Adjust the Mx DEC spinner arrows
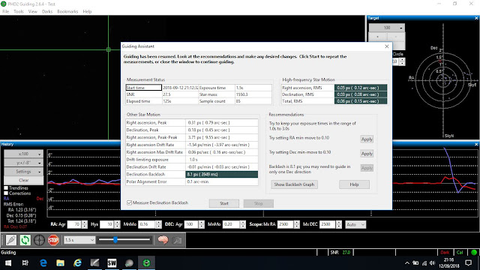 [338, 224]
